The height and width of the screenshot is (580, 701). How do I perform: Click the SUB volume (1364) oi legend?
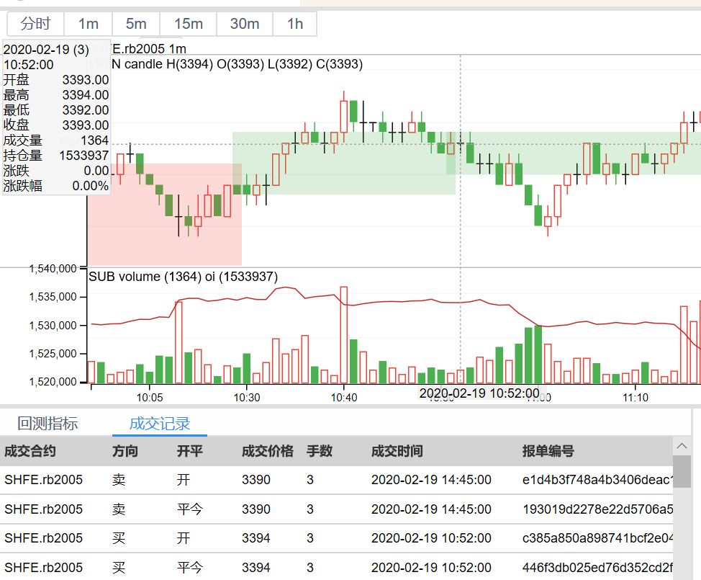[184, 277]
